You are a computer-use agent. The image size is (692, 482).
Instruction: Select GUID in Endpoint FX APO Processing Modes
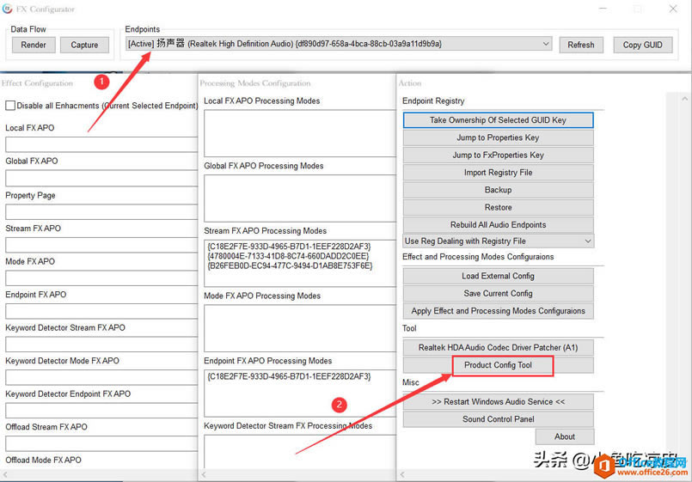pos(289,376)
